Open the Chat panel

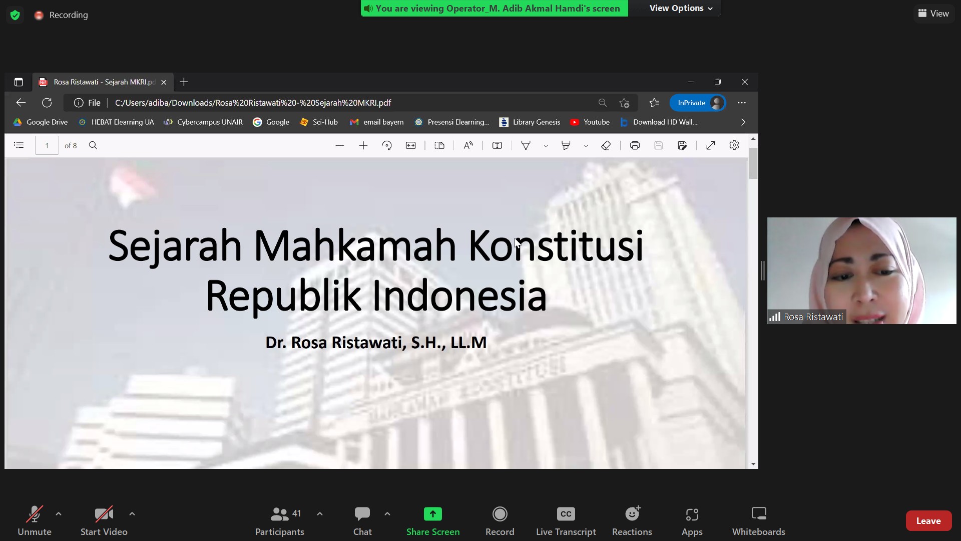click(x=362, y=520)
